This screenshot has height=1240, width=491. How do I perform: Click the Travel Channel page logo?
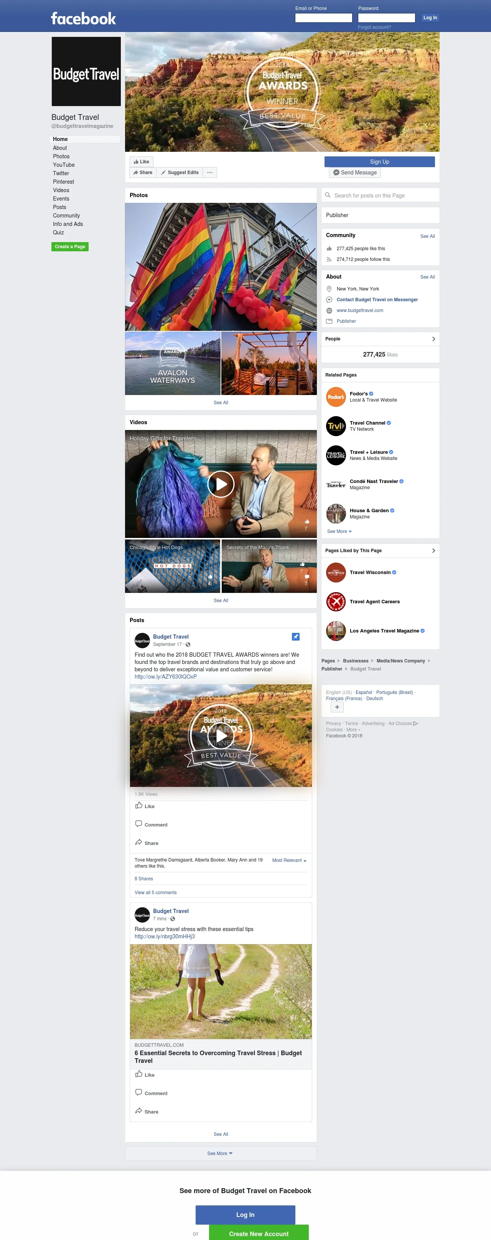(x=336, y=426)
